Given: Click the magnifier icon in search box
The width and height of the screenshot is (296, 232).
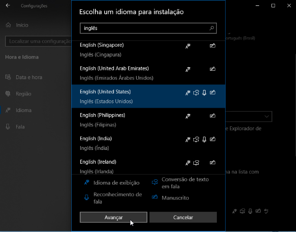Looking at the screenshot, I should pyautogui.click(x=211, y=28).
